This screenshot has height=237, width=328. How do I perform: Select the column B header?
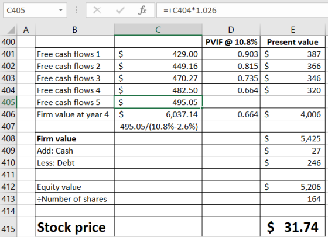click(75, 30)
